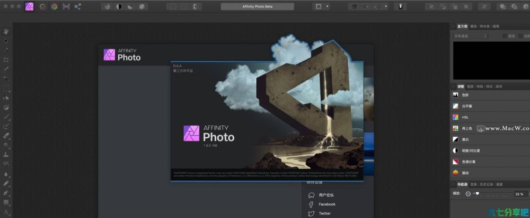530x218 pixels.
Task: Switch to the 画笔 tab
Action: [x=496, y=26]
